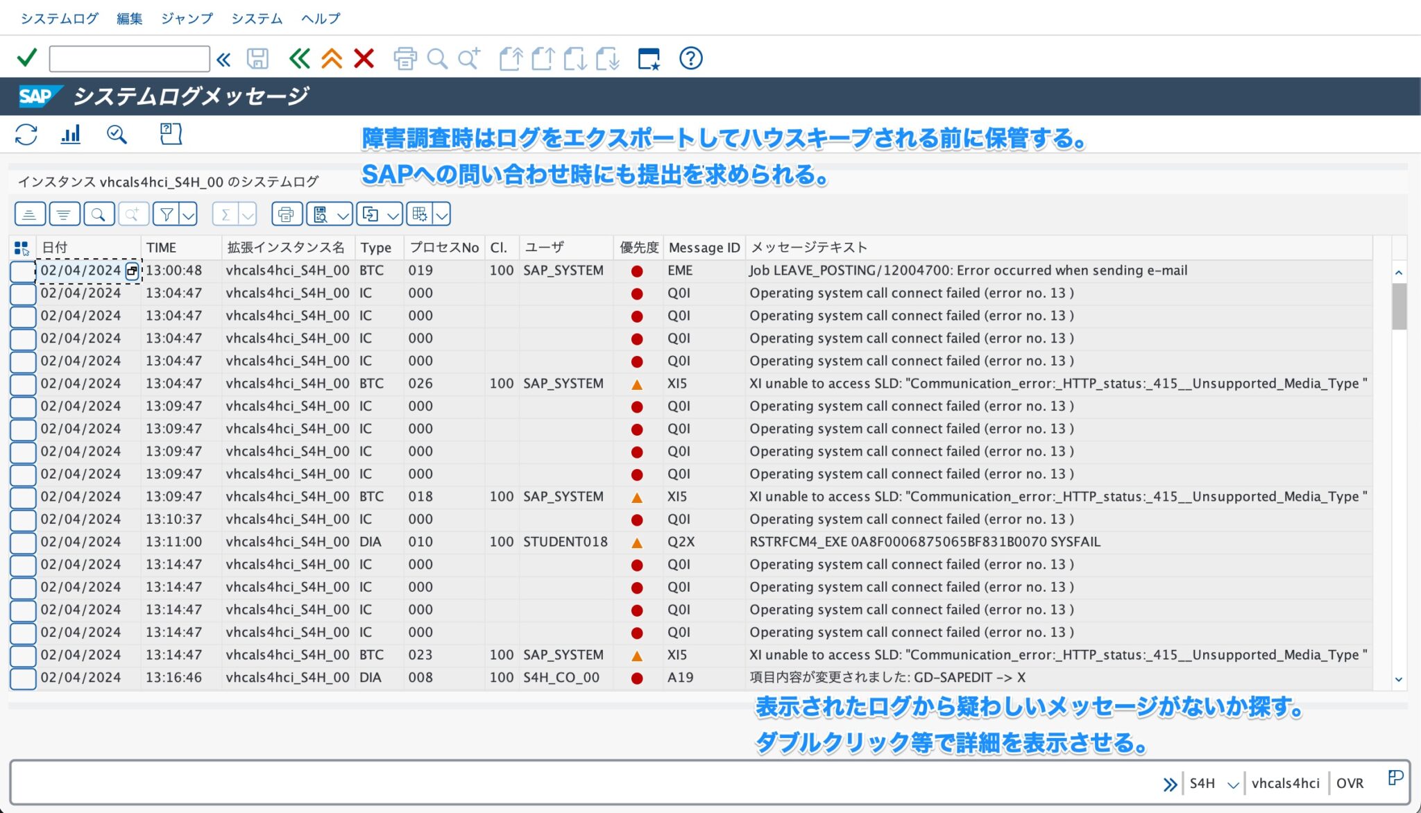Image resolution: width=1421 pixels, height=813 pixels.
Task: Expand the dropdown next to the filter button
Action: pyautogui.click(x=186, y=214)
